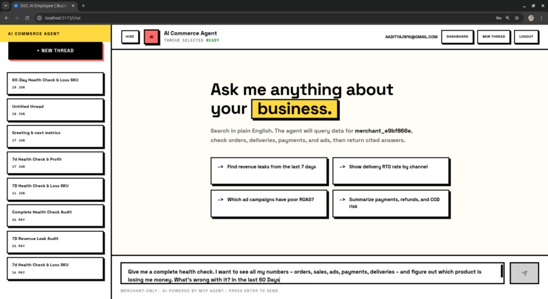Screen dimensions: 548x299
Task: Open the 60-Day Health Check & Loss SKU thread
Action: 55,84
